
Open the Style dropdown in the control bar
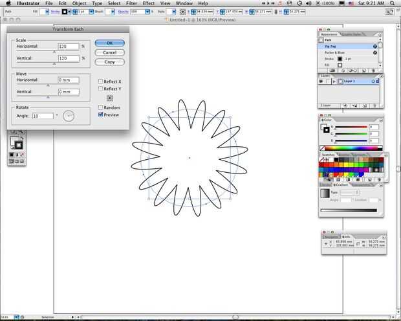point(174,12)
